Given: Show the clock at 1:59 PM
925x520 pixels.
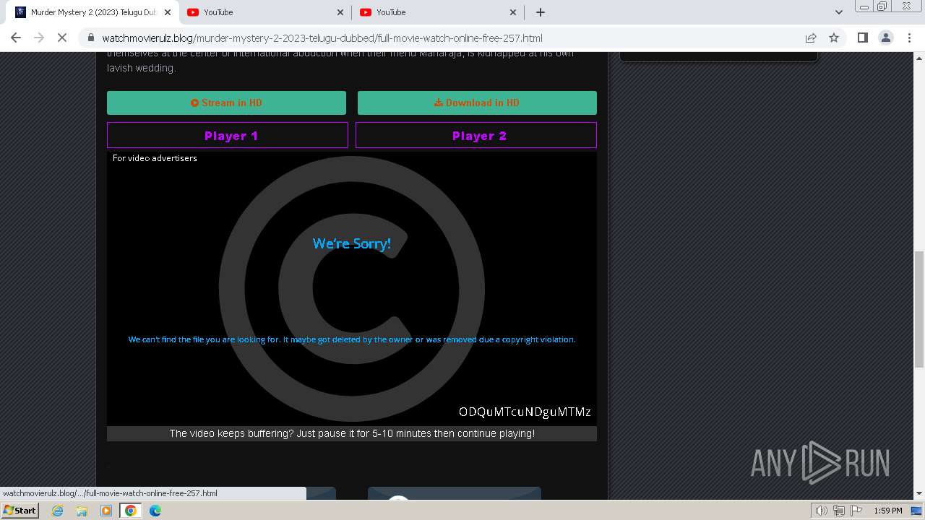Looking at the screenshot, I should pyautogui.click(x=888, y=511).
